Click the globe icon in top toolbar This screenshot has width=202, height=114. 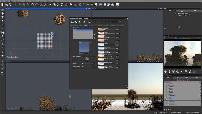80,5
